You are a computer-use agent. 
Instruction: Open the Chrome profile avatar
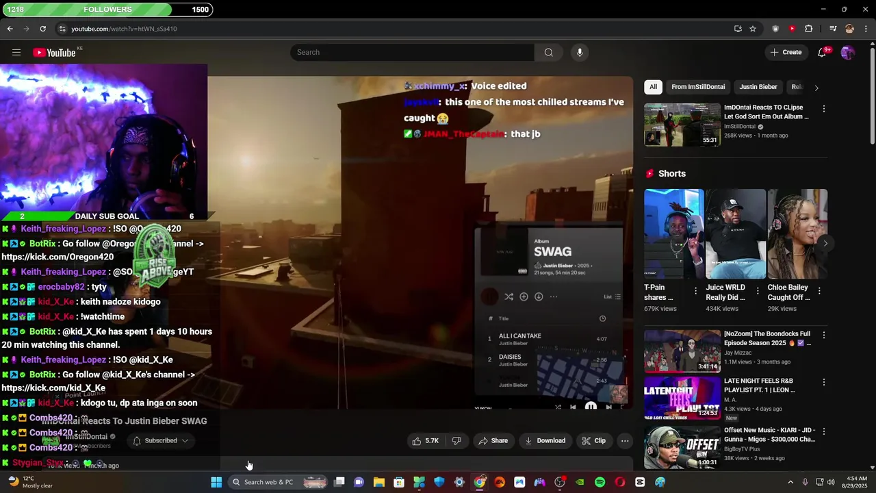point(849,29)
